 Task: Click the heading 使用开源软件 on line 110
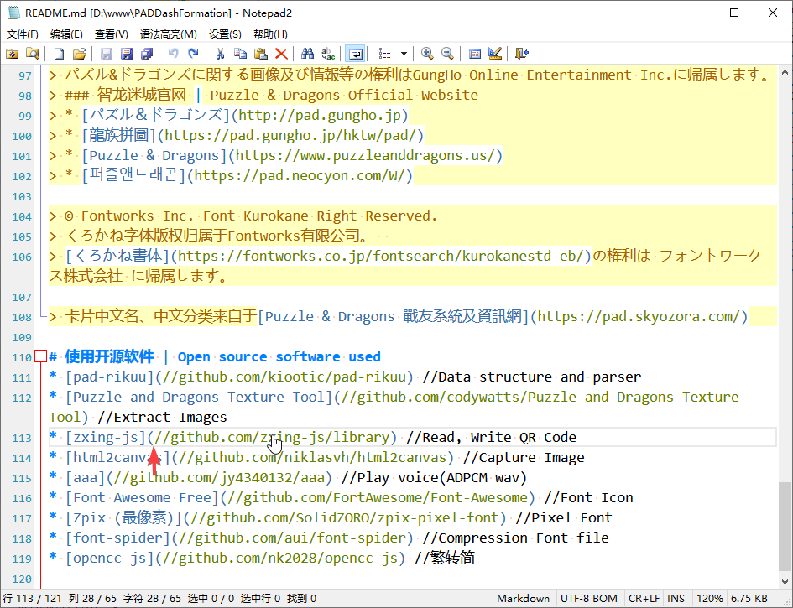point(109,356)
